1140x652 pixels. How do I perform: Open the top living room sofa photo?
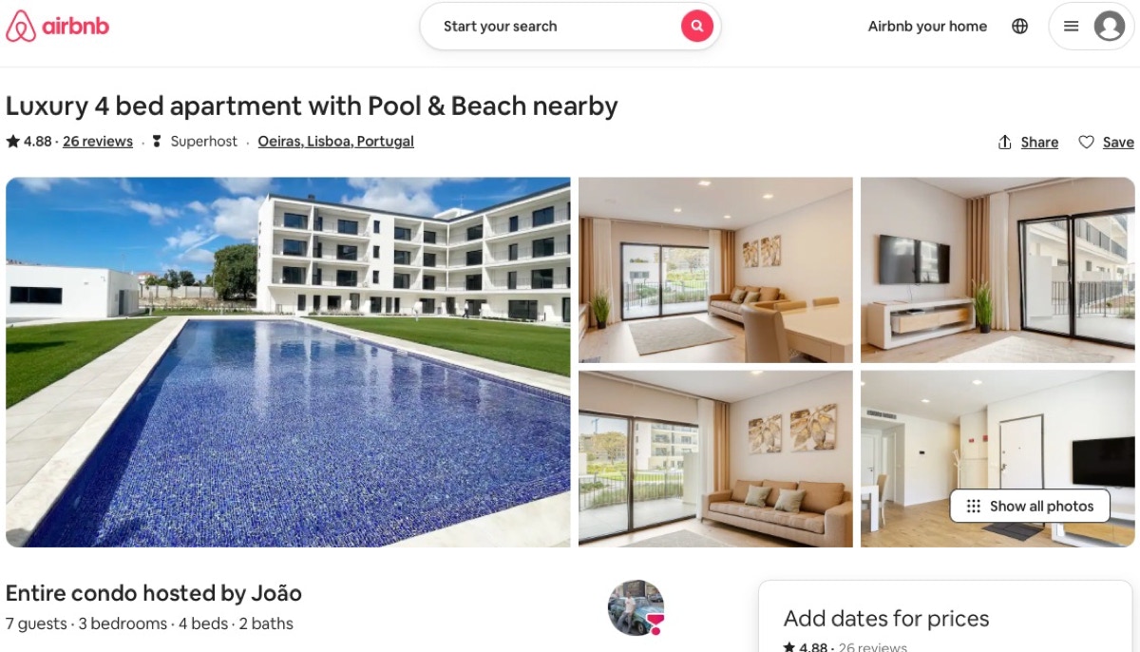point(715,270)
